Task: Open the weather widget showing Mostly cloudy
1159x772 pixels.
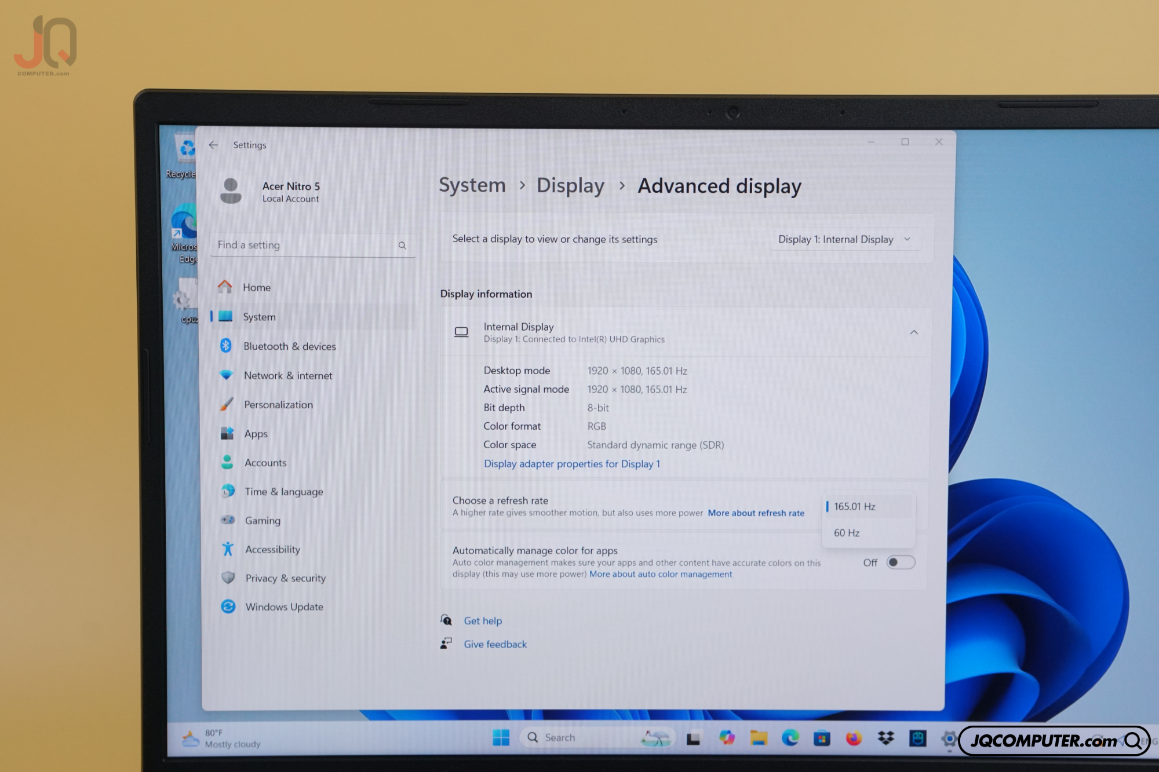Action: pos(221,738)
